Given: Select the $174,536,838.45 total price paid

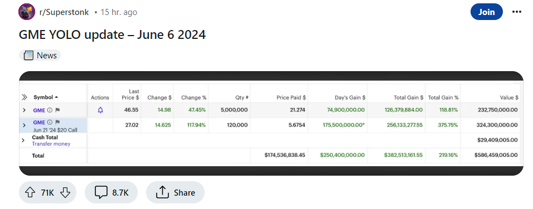Looking at the screenshot, I should click(285, 155).
